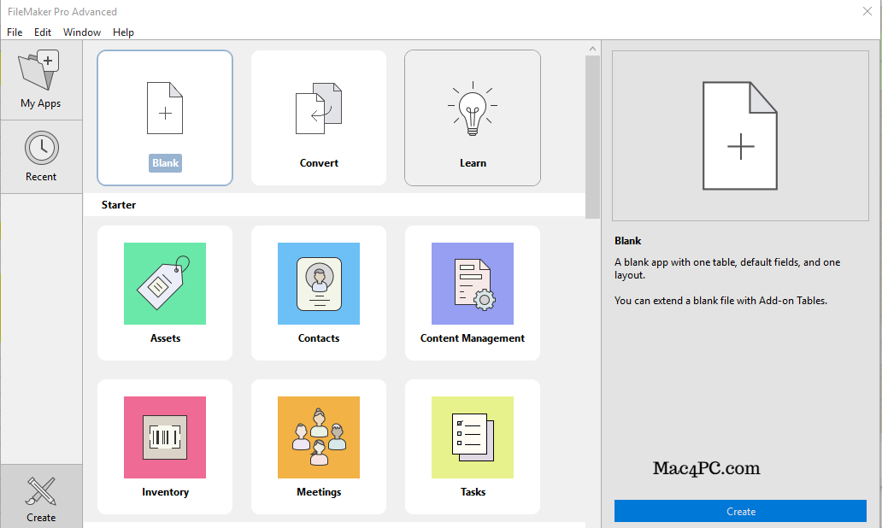Click the Learn label text
This screenshot has width=882, height=528.
pos(473,163)
